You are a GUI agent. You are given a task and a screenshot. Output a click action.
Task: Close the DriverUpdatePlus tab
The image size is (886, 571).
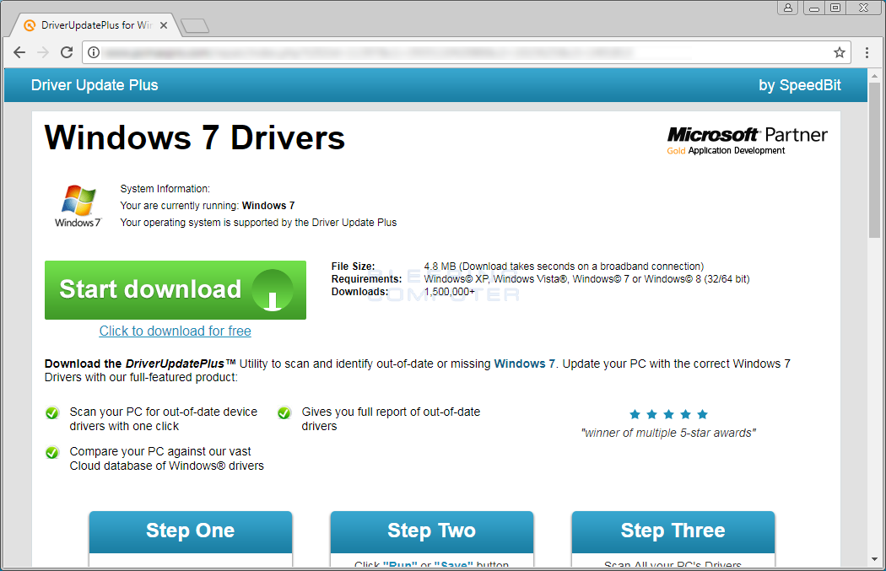[x=164, y=25]
